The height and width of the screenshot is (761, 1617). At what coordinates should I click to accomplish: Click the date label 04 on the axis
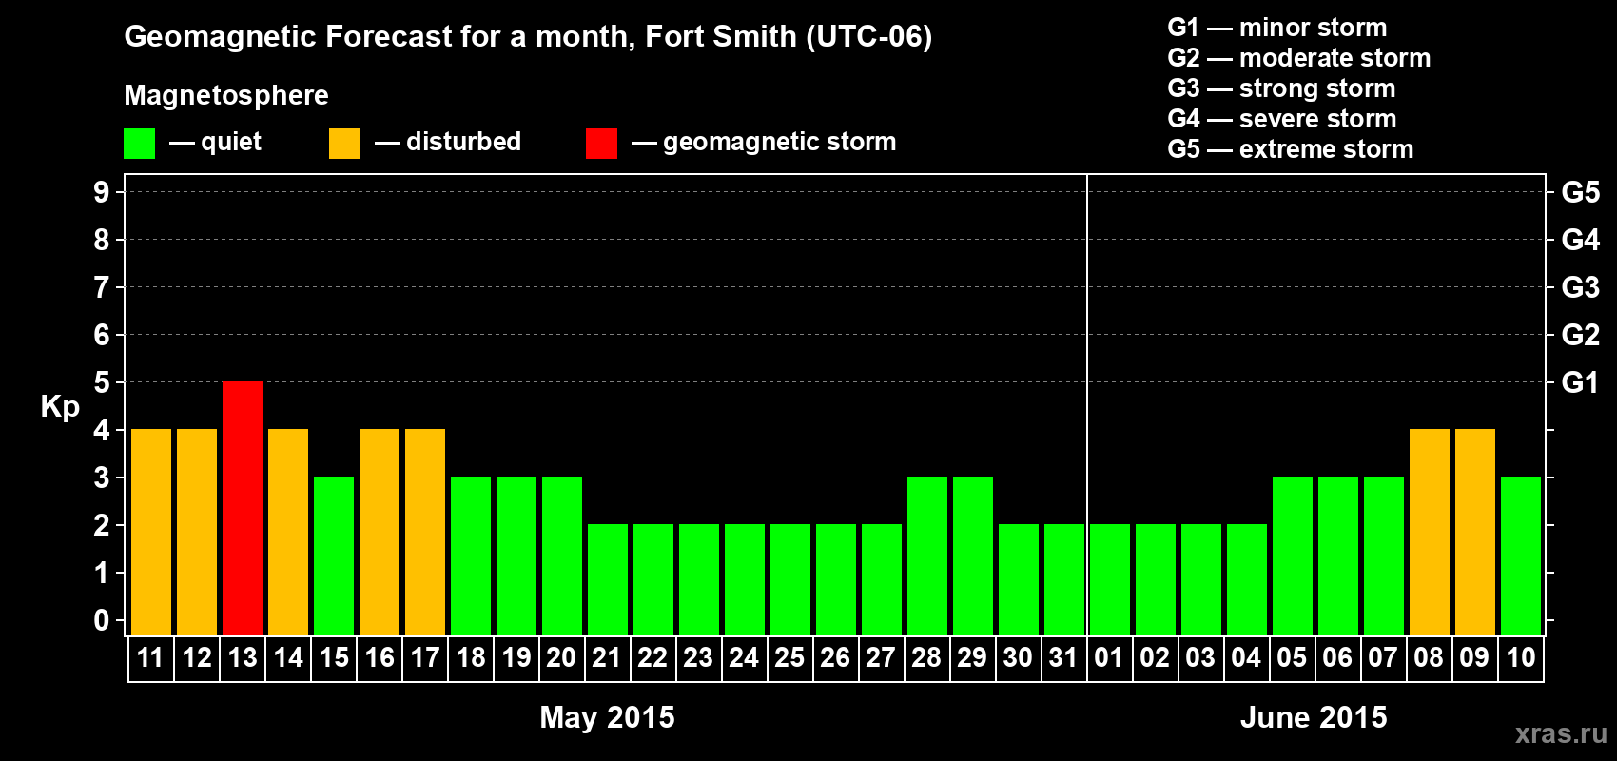click(1247, 657)
